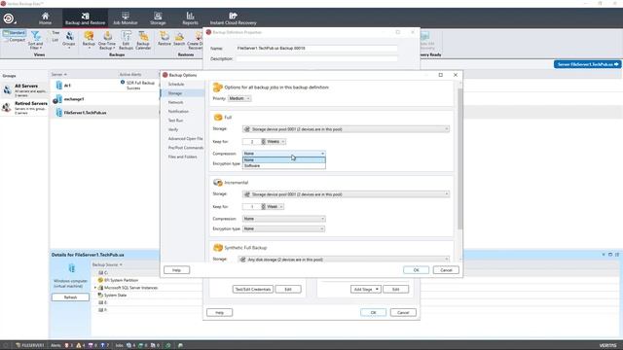Open the Test Run page in Backup Options
The image size is (623, 350).
175,121
